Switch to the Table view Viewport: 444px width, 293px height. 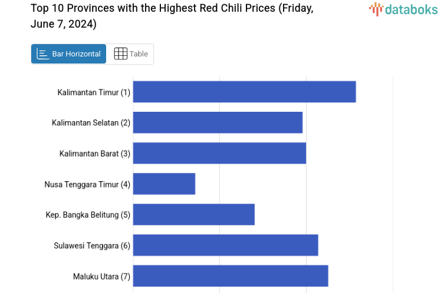(x=130, y=54)
